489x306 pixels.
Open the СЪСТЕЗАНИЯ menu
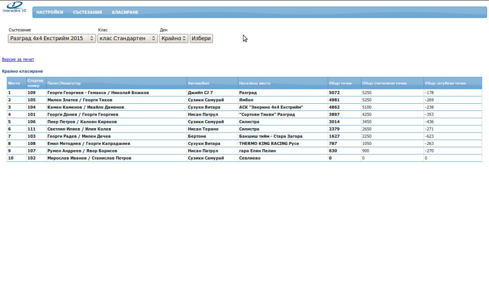tap(87, 12)
